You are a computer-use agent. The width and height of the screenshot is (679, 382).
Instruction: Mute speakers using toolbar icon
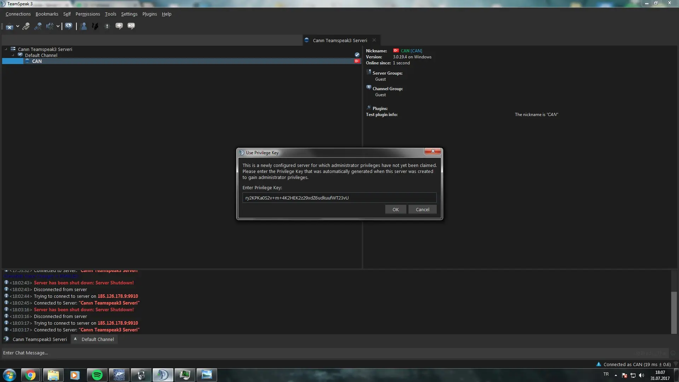click(50, 26)
